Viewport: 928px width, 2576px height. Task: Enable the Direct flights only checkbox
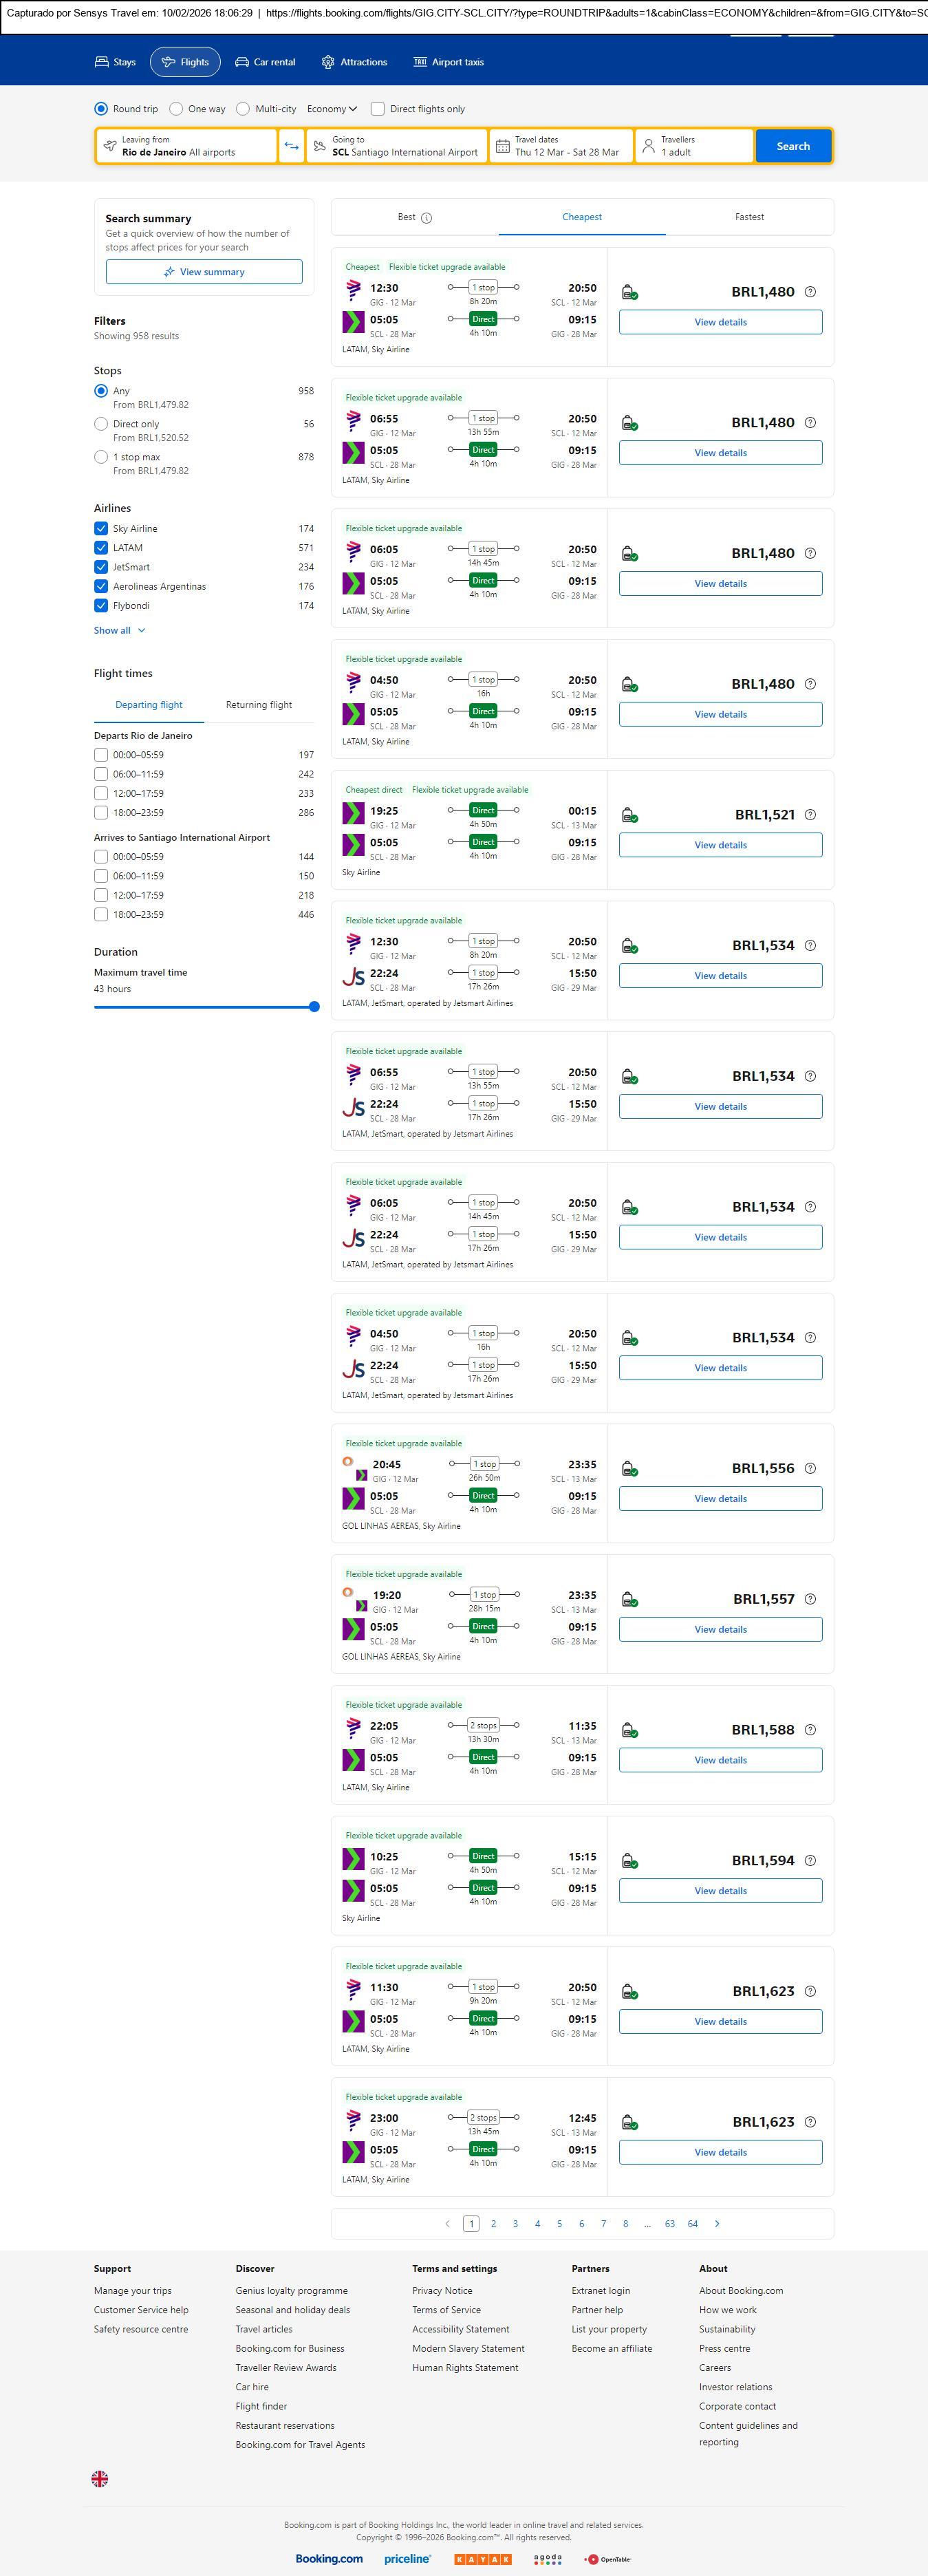tap(378, 109)
